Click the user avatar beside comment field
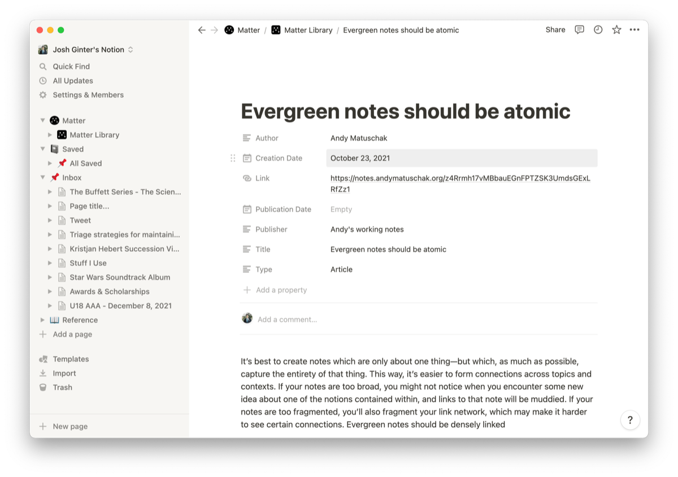Image resolution: width=678 pixels, height=477 pixels. pos(247,318)
